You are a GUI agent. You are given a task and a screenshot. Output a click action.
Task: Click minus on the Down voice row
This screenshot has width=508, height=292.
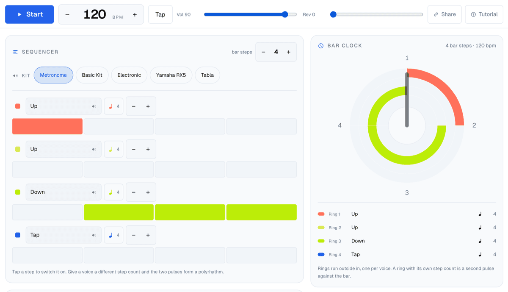tap(134, 192)
